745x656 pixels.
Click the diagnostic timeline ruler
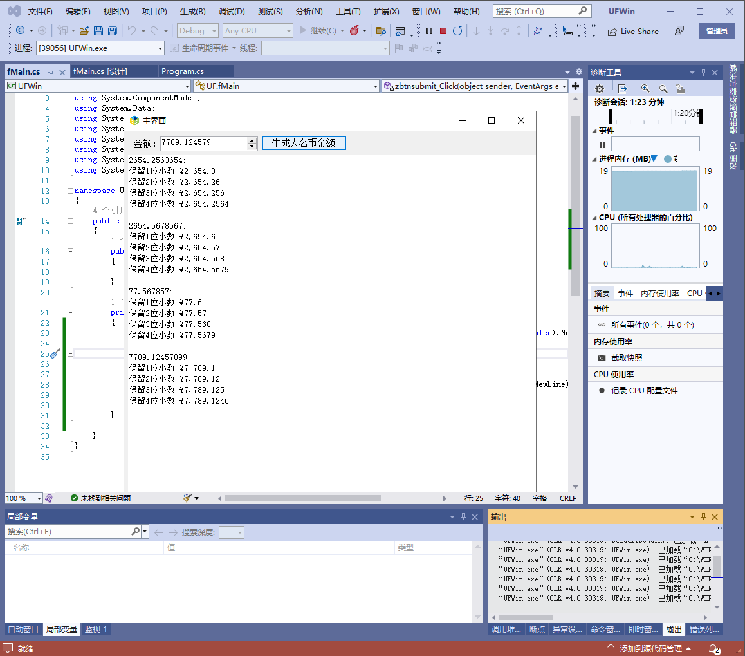point(655,115)
